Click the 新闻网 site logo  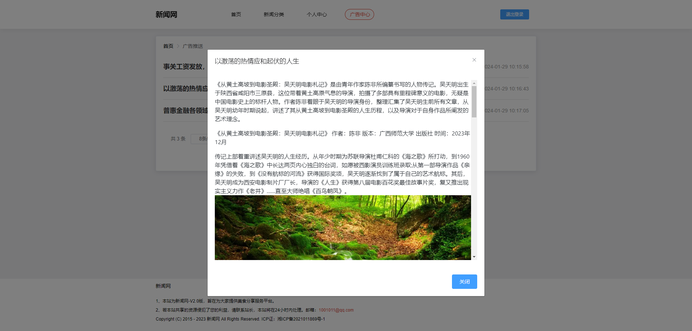point(166,14)
